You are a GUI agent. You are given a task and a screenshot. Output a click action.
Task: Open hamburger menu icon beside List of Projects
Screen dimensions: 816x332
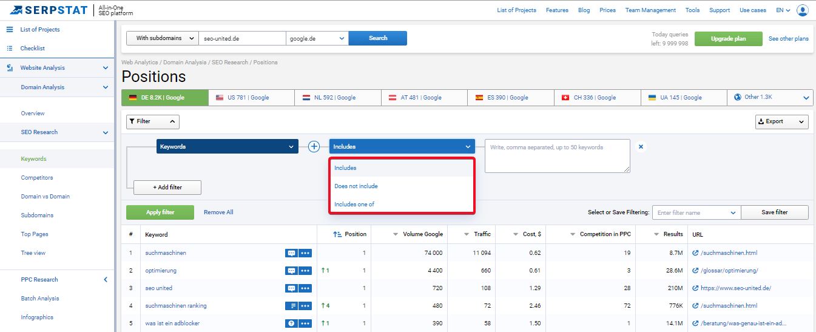pyautogui.click(x=10, y=29)
